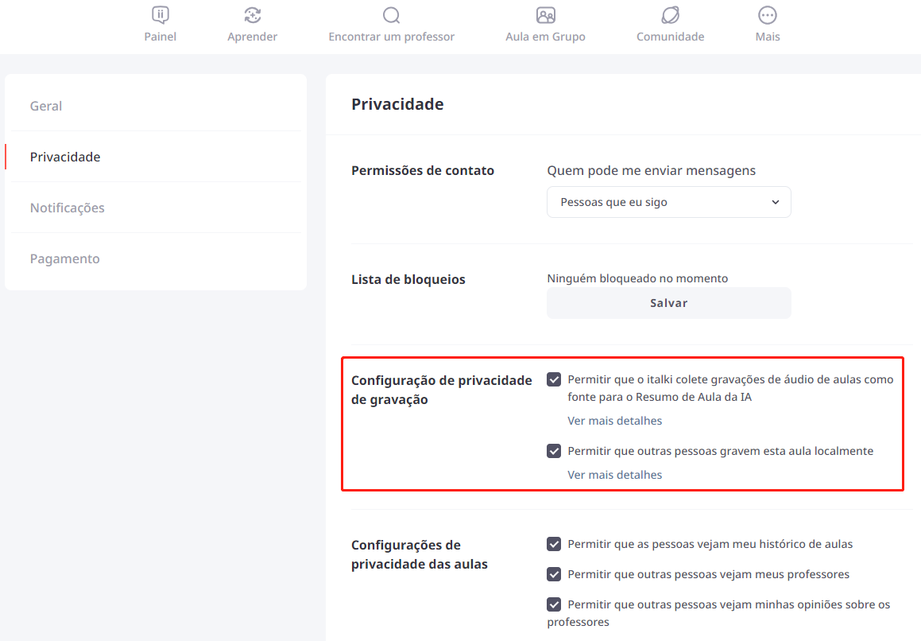Toggle permission for others to record class locally
Image resolution: width=921 pixels, height=641 pixels.
point(554,451)
